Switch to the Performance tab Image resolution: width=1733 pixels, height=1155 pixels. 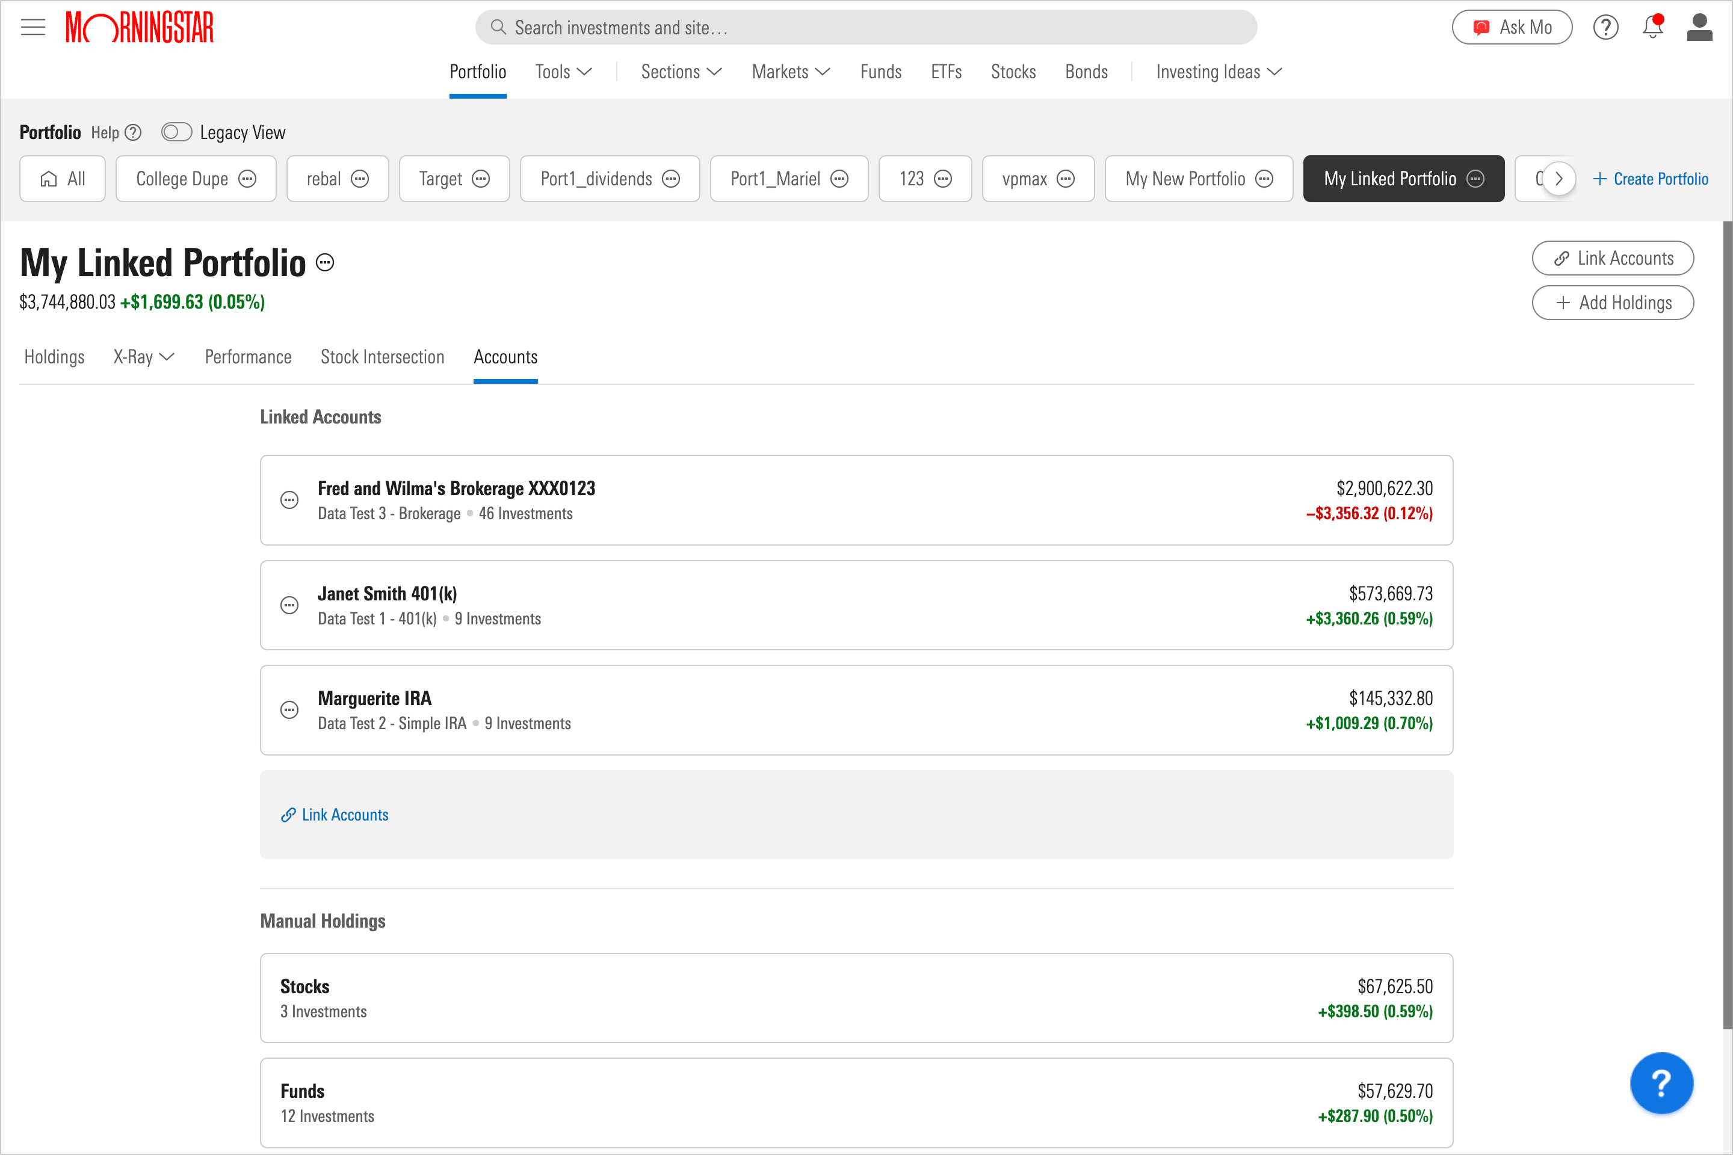pyautogui.click(x=247, y=357)
